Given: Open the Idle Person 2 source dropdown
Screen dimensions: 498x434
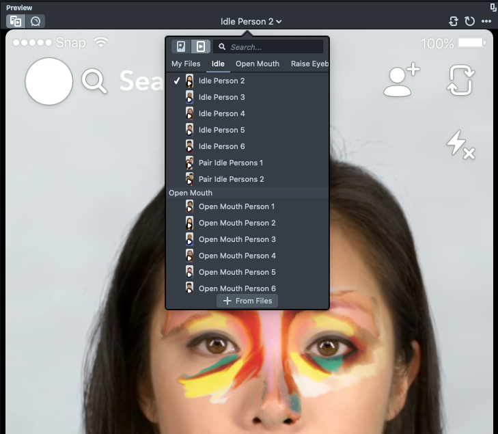Looking at the screenshot, I should (x=251, y=21).
